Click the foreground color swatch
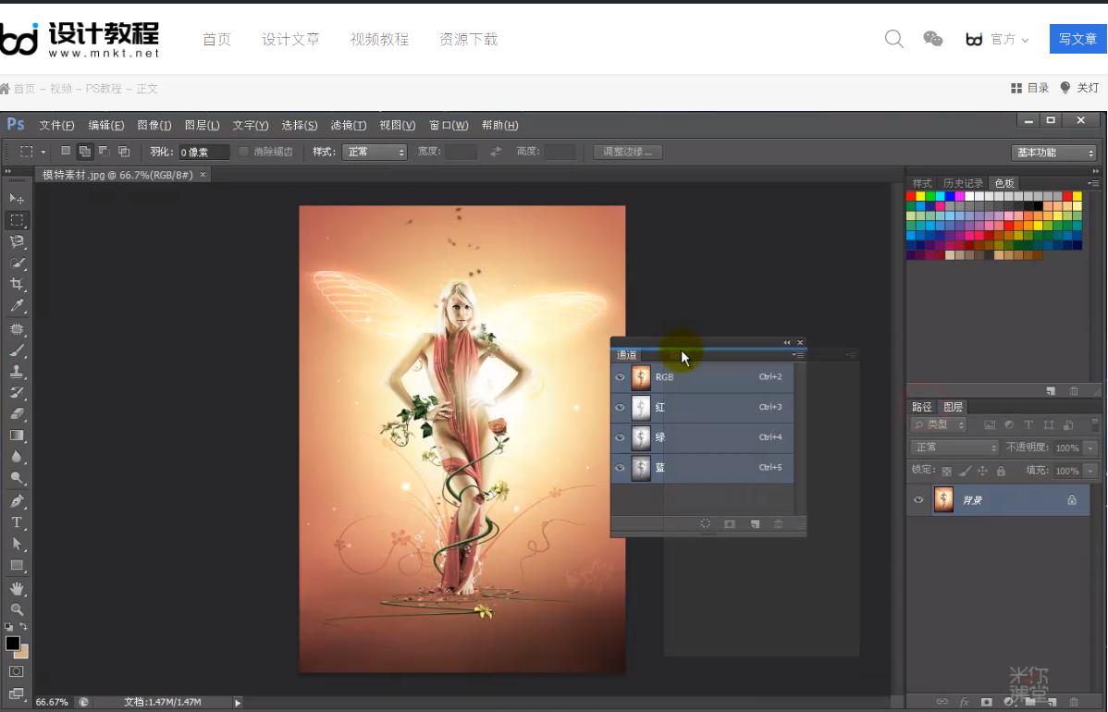 (x=13, y=644)
